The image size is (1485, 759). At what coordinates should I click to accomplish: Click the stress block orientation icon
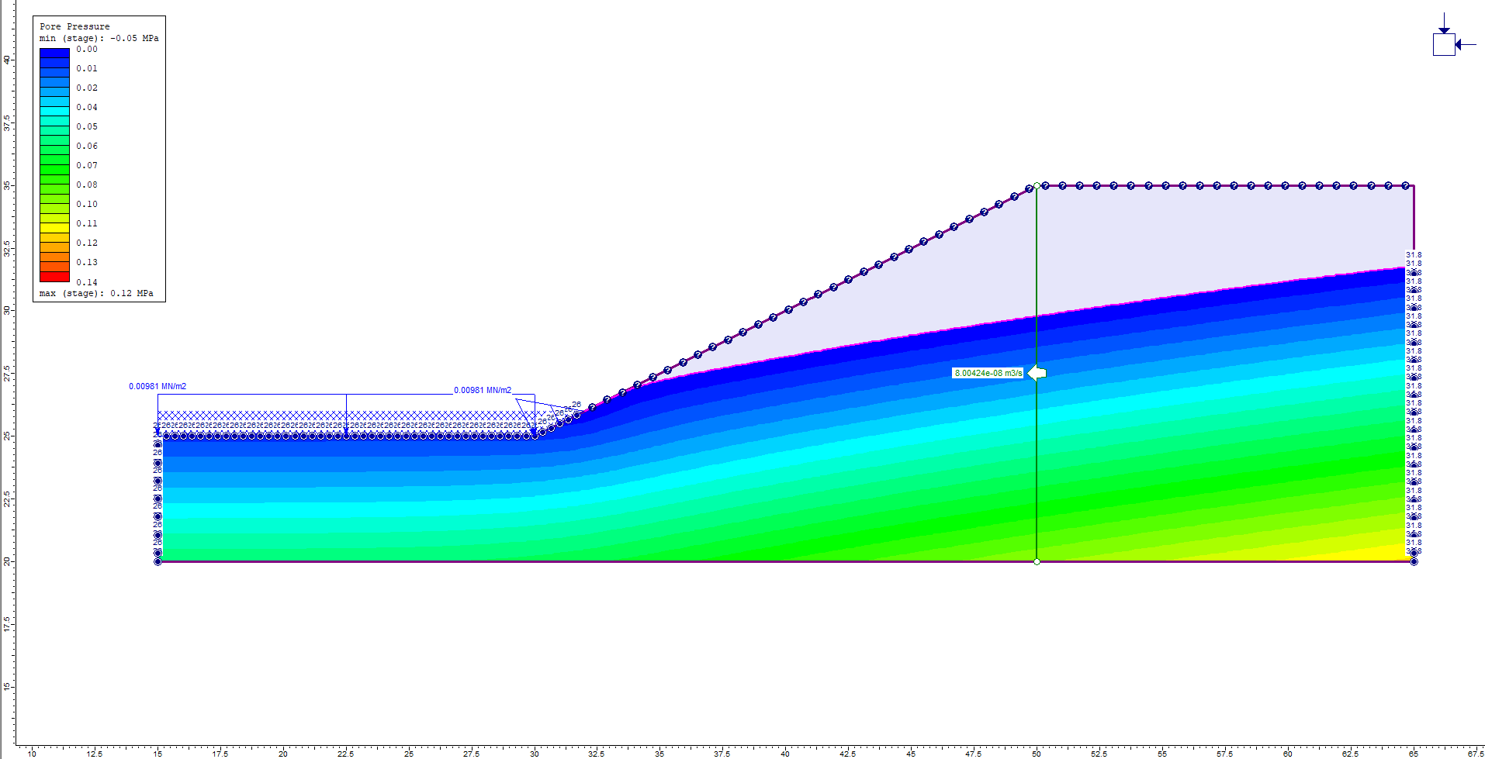[1453, 35]
